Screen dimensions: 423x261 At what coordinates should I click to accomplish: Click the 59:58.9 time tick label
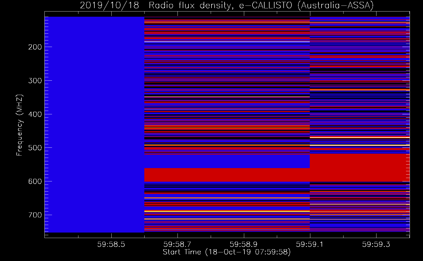click(244, 244)
